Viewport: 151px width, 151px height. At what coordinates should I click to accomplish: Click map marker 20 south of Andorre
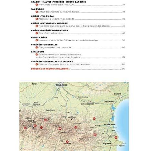[x=67, y=142]
